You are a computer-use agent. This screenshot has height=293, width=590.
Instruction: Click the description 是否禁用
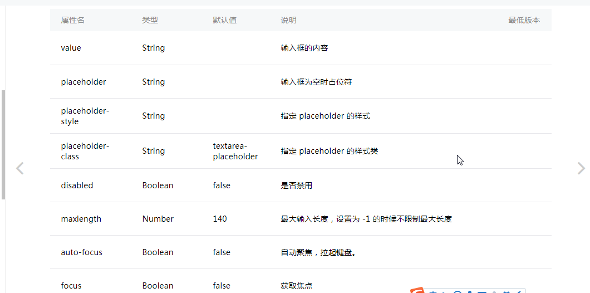tap(297, 185)
